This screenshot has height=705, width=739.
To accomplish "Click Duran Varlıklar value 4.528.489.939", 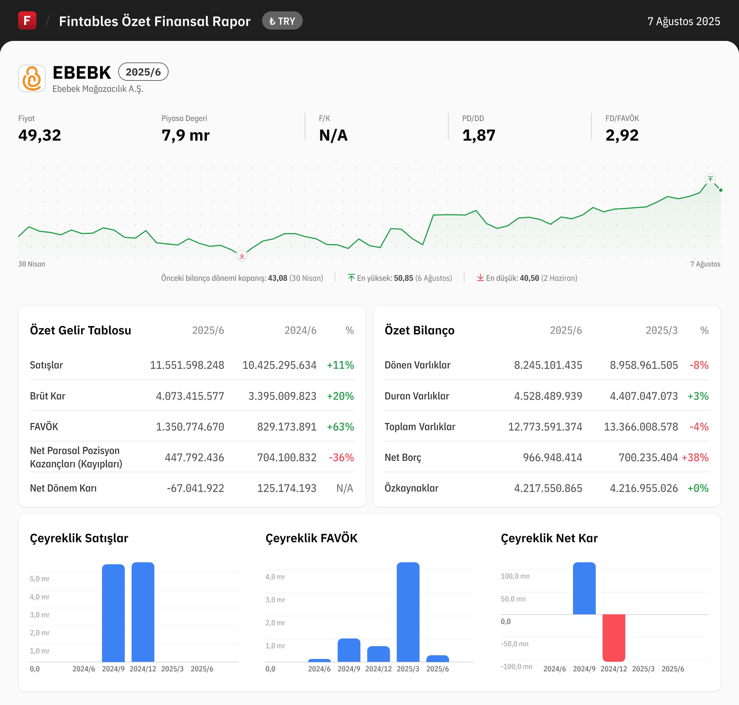I will pos(548,396).
